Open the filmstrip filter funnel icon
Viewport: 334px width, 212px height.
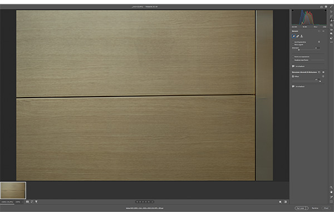click(36, 202)
